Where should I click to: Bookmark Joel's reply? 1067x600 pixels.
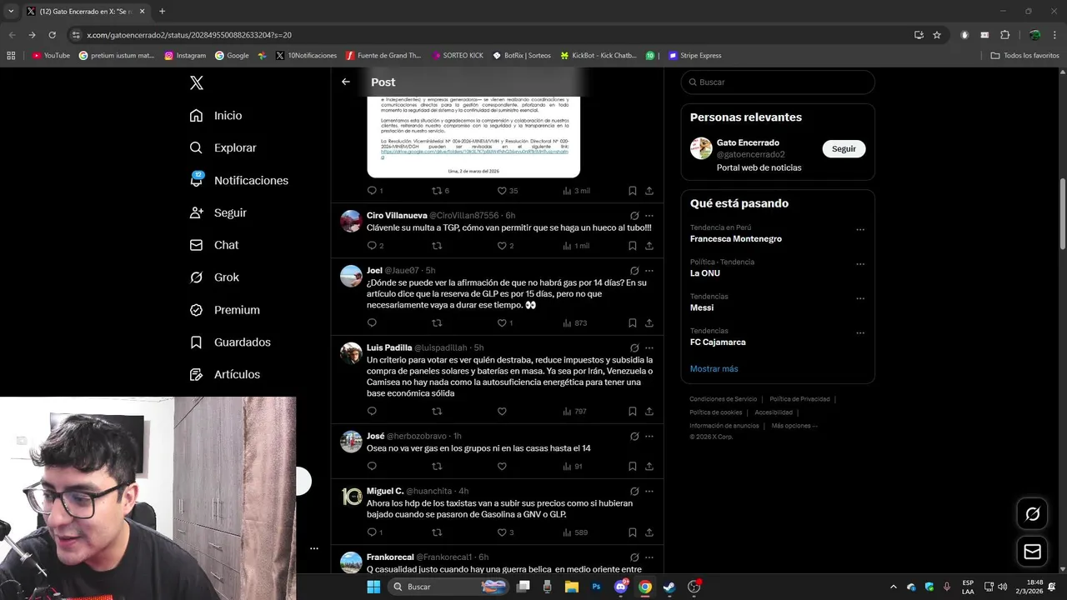[x=633, y=322]
